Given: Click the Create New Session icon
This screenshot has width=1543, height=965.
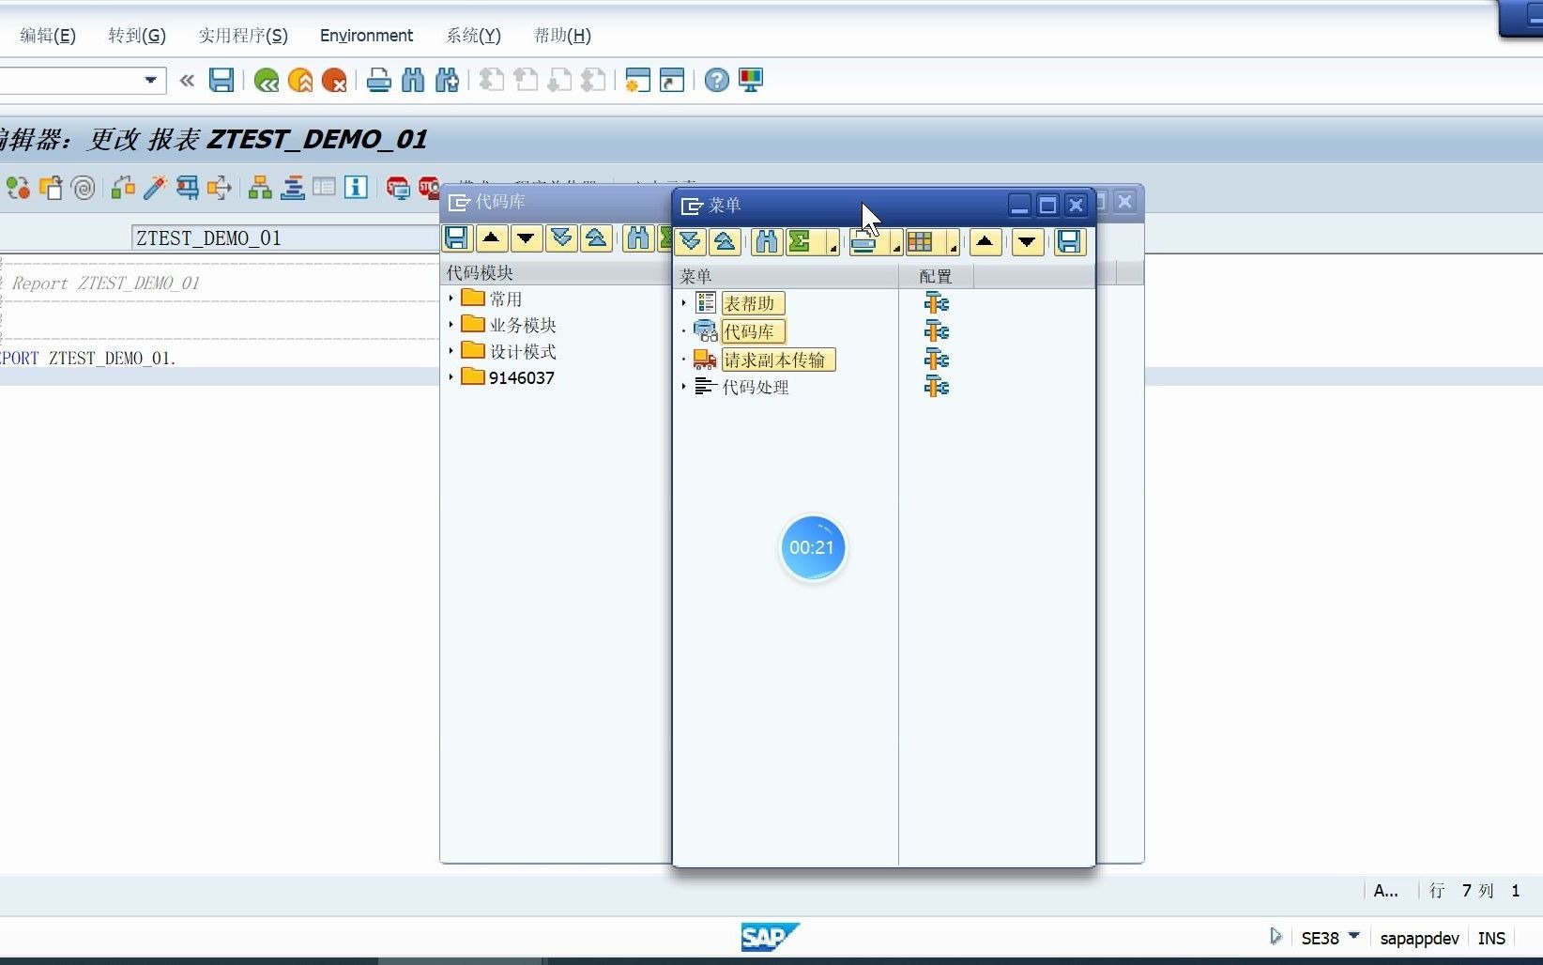Looking at the screenshot, I should [638, 81].
